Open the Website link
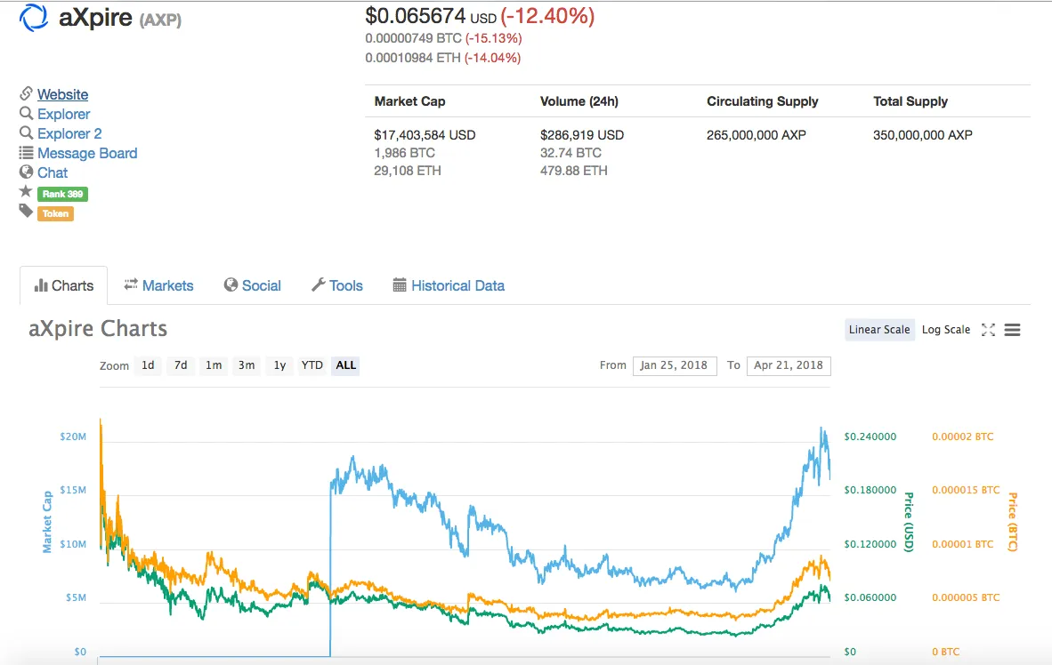Viewport: 1052px width, 665px height. coord(63,94)
